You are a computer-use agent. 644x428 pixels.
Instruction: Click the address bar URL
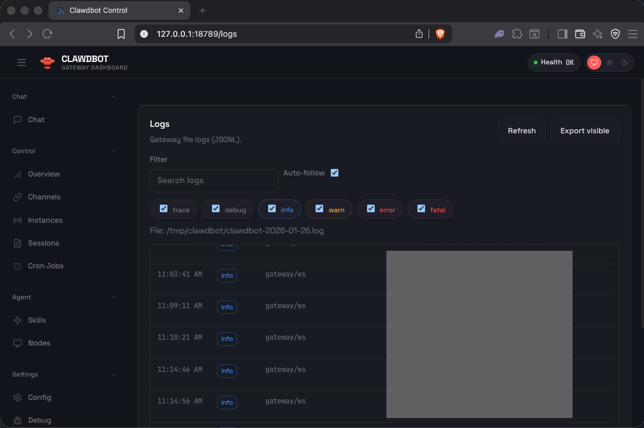(197, 34)
